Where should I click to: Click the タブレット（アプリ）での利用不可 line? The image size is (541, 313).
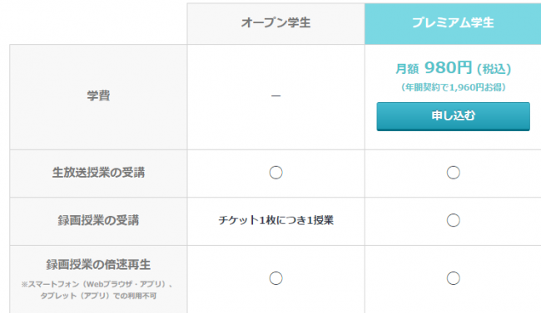tap(98, 296)
